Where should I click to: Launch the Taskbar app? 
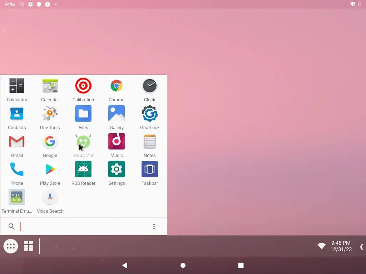150,173
